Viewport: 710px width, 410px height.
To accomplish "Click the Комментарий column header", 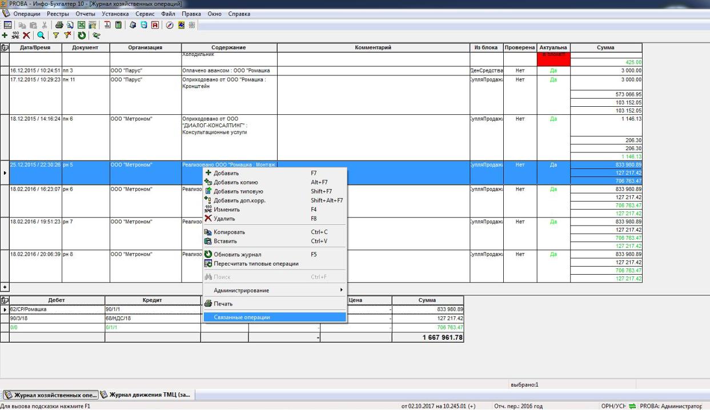I will click(x=373, y=47).
